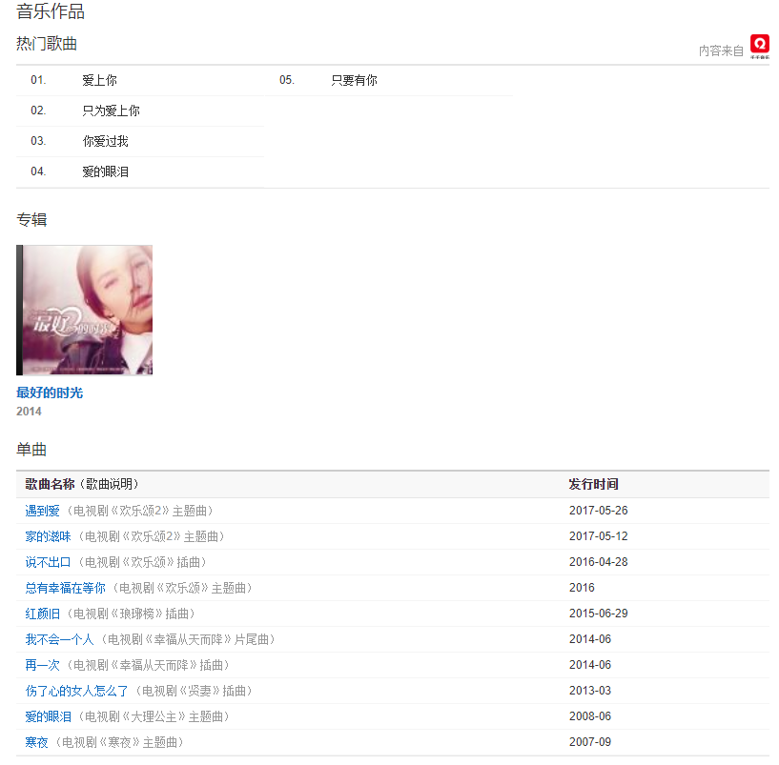Click 爱的眼泪 in singles table
The image size is (779, 765).
click(48, 716)
